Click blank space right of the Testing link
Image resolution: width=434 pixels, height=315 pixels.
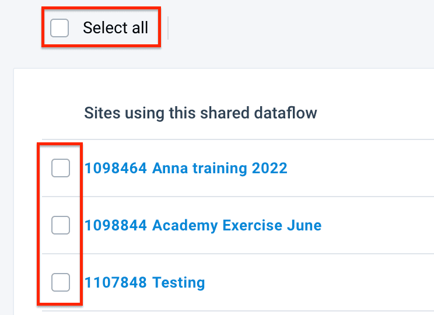(321, 283)
